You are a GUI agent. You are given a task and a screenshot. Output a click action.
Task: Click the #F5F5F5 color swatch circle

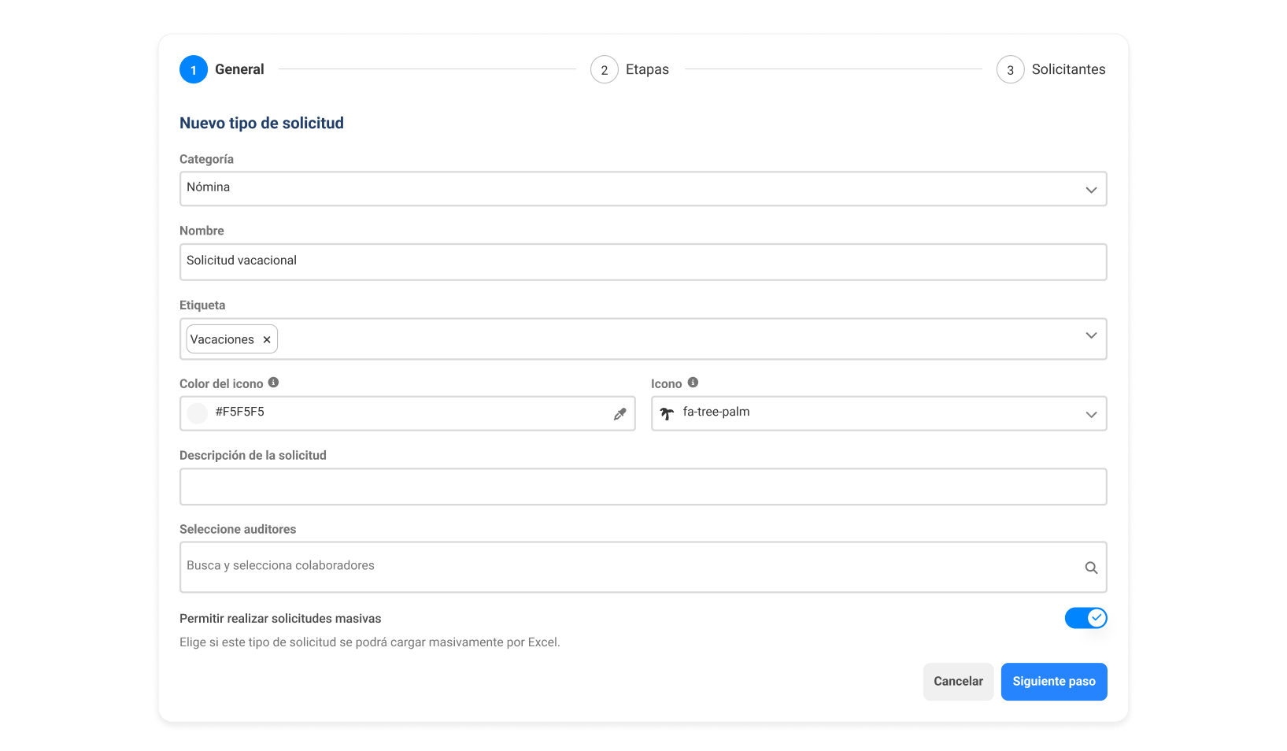coord(198,413)
